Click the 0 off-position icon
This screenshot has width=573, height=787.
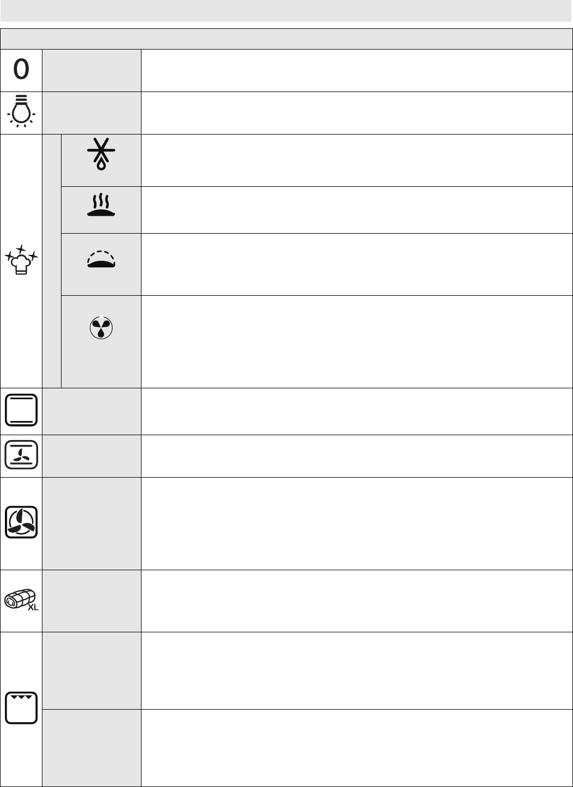[21, 70]
